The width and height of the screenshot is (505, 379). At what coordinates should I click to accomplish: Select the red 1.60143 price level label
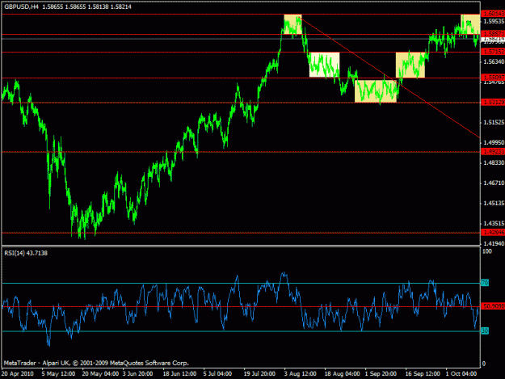coord(493,14)
